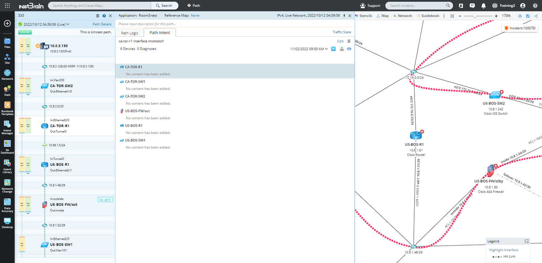Image resolution: width=542 pixels, height=263 pixels.
Task: Click the Support headset button
Action: (370, 5)
